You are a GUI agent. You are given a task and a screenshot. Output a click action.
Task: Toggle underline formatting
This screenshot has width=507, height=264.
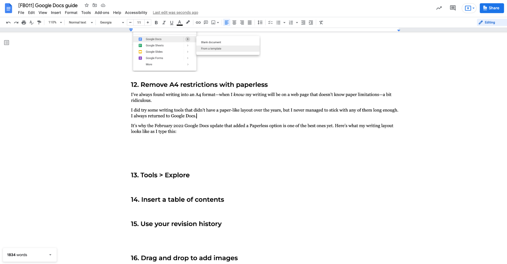171,22
